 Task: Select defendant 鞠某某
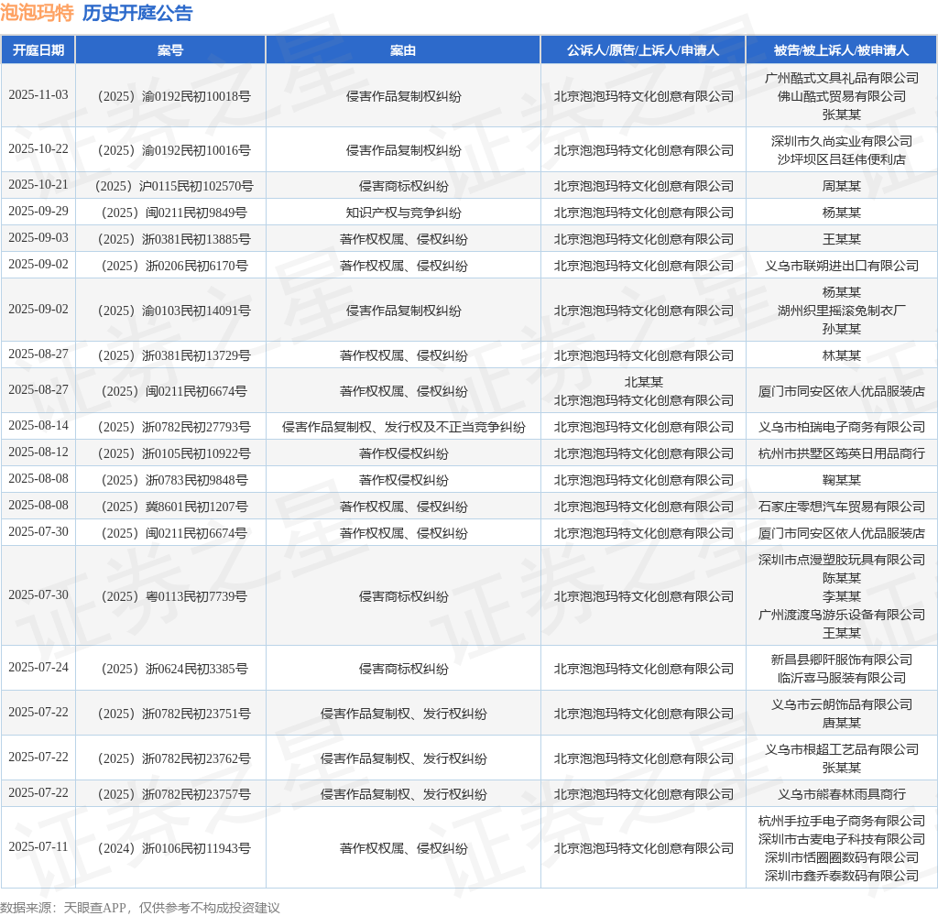[x=841, y=480]
